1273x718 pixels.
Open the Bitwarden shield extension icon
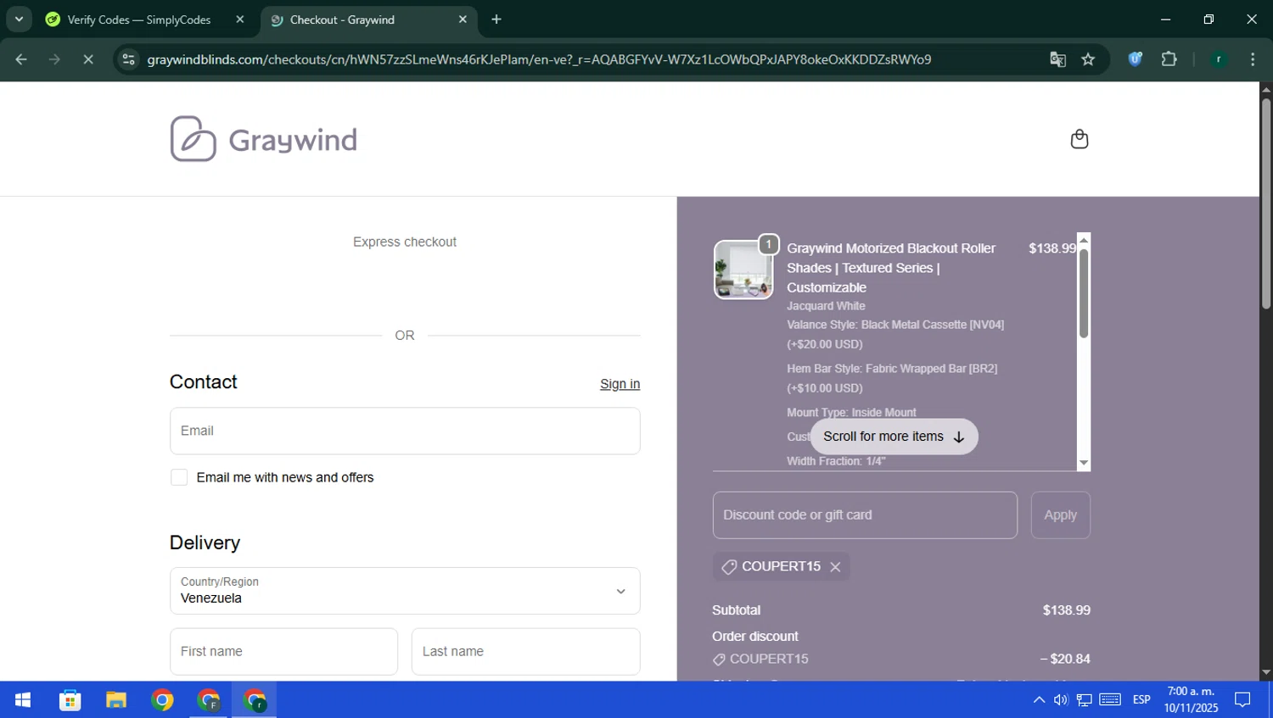coord(1135,59)
